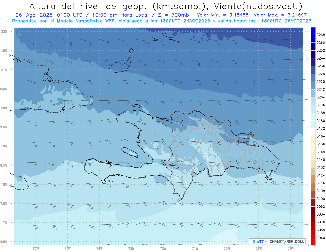This screenshot has width=326, height=252.
Task: Click the 3156 legend value
Action: coord(321,144)
